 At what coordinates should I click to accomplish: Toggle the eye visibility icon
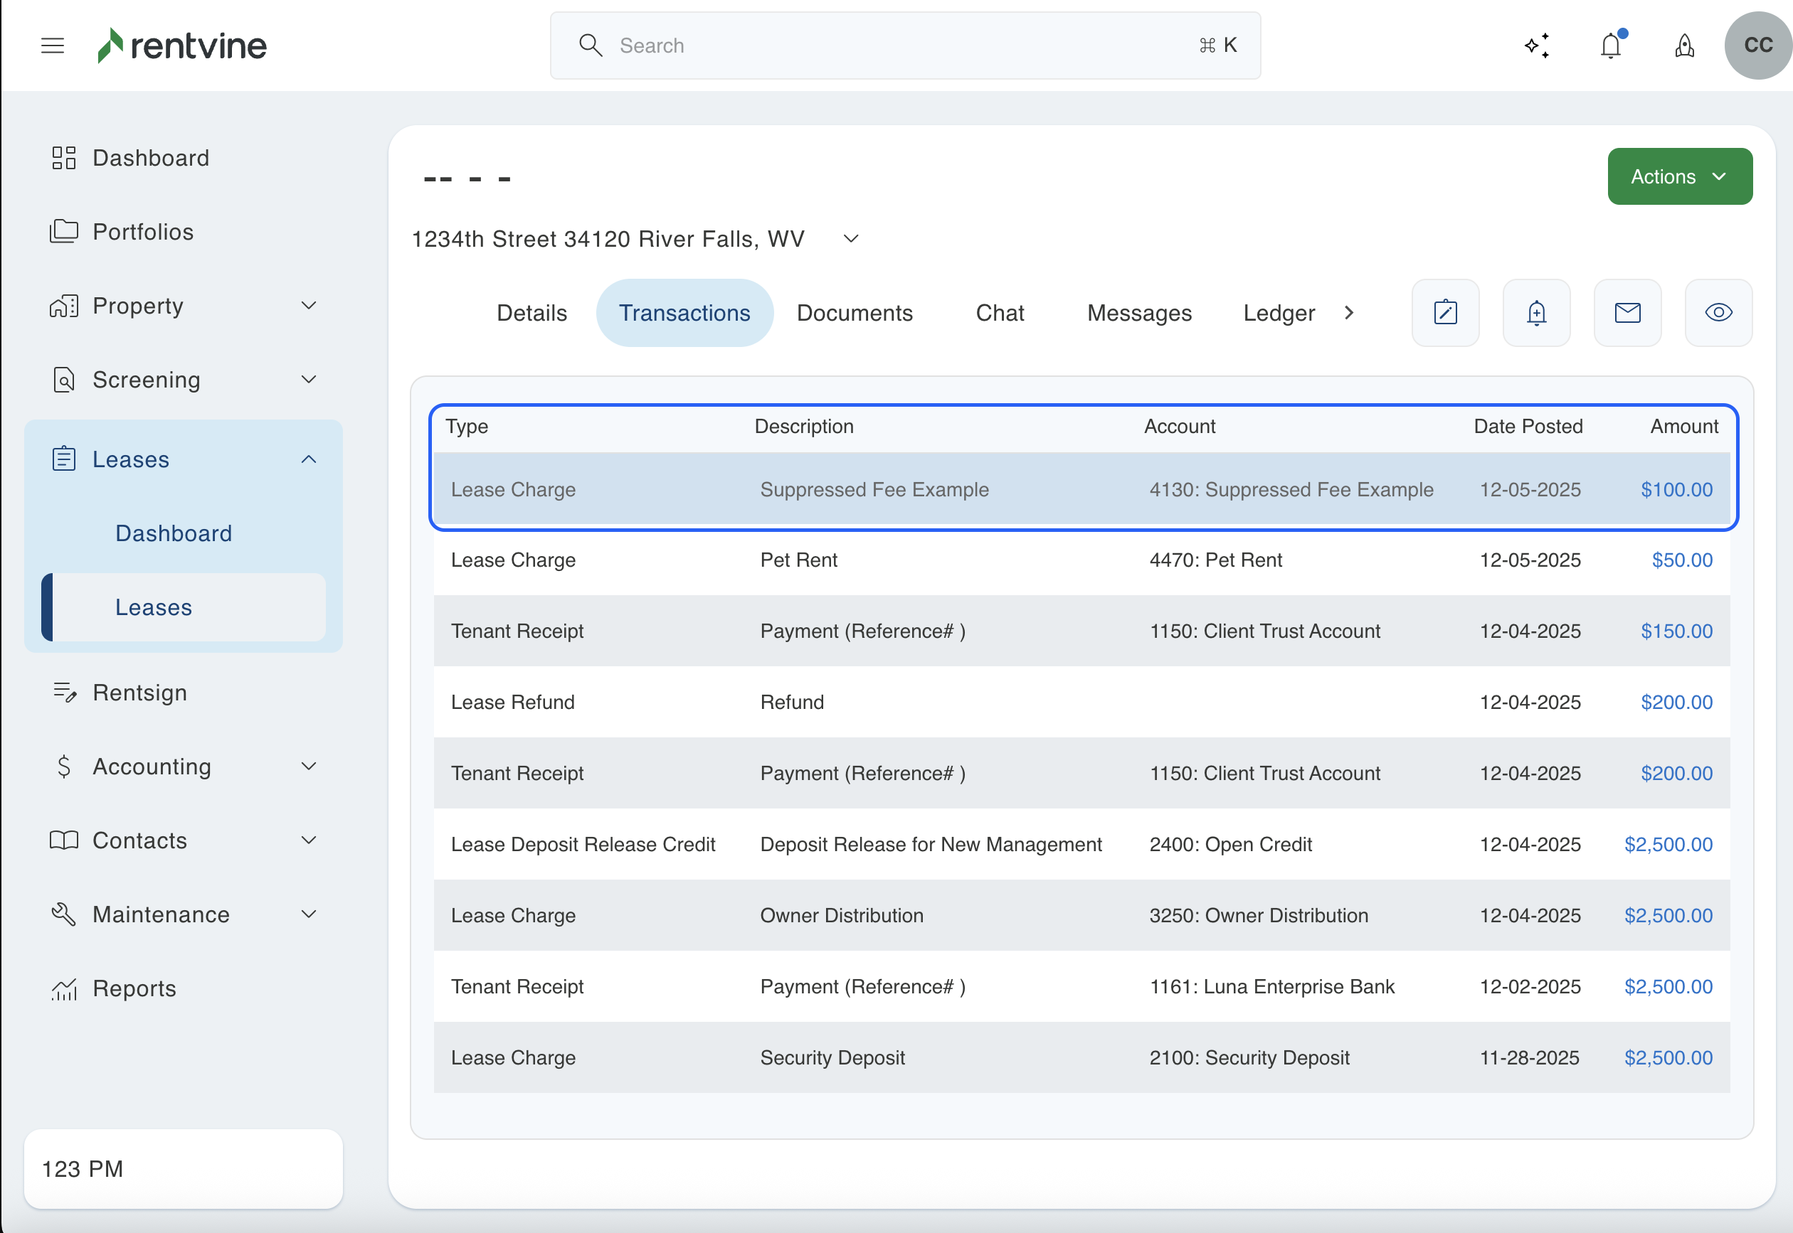click(1719, 313)
